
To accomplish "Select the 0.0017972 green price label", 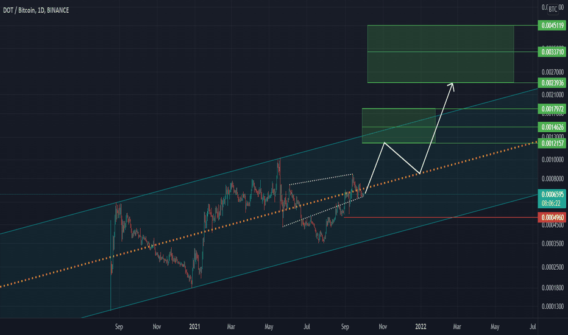I will pyautogui.click(x=552, y=108).
